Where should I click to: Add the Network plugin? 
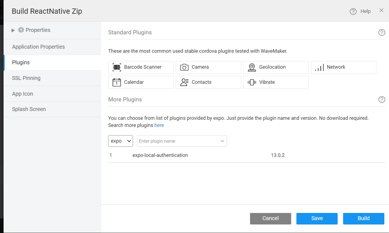(x=343, y=67)
